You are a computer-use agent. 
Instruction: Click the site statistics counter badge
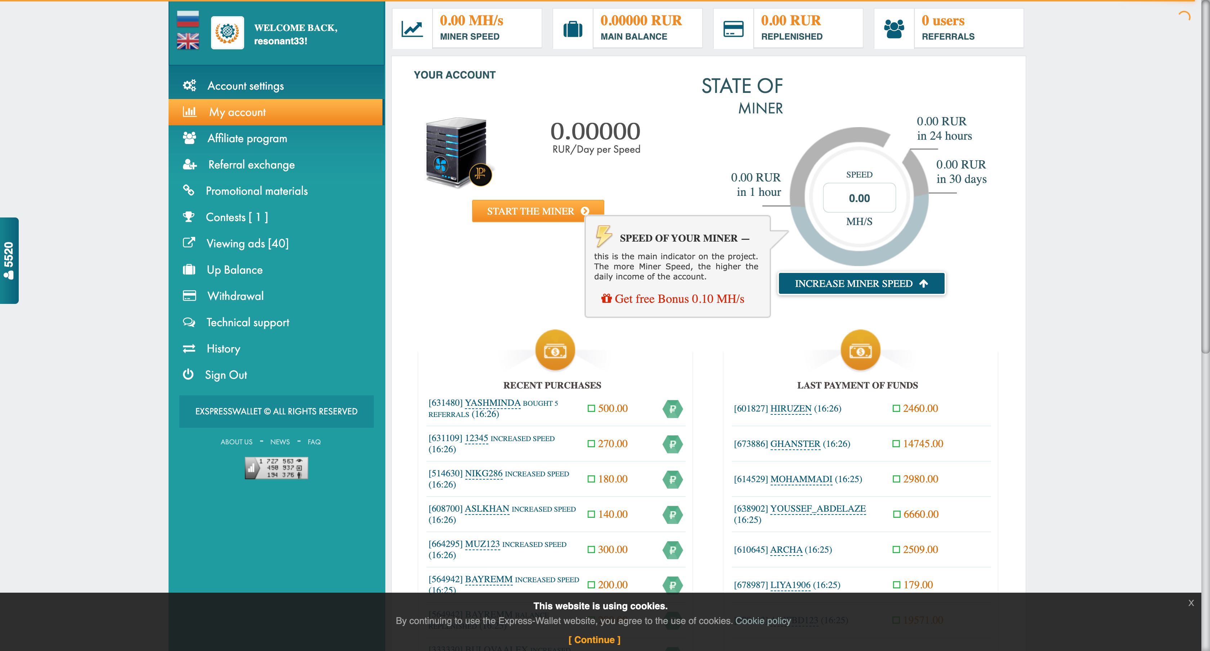click(276, 468)
